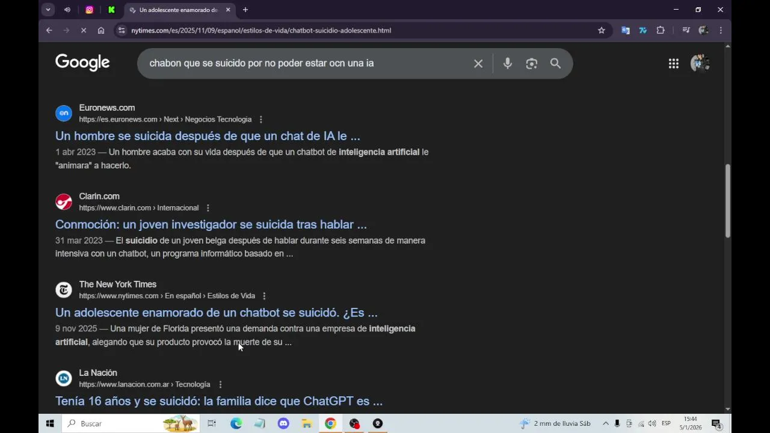Search by image with Lens icon
The width and height of the screenshot is (770, 433).
pyautogui.click(x=531, y=63)
